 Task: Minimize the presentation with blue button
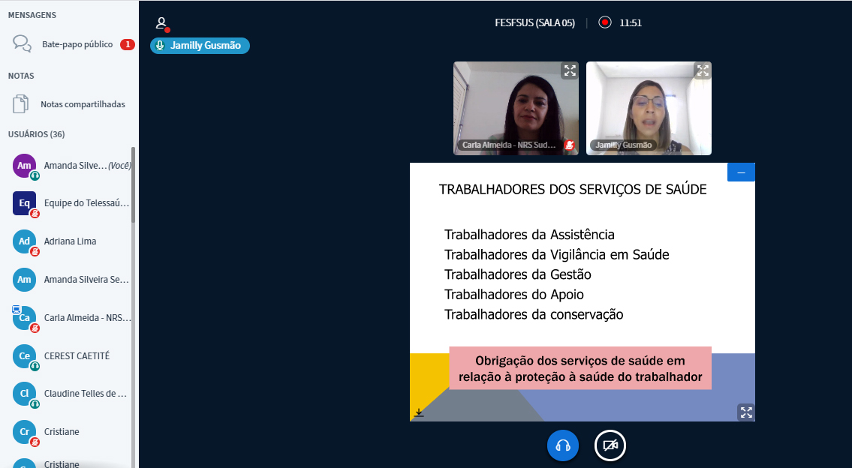[741, 172]
